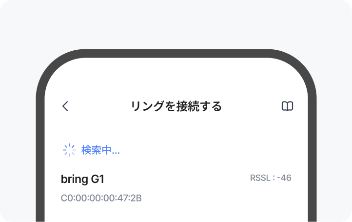Open the help manual in the header
The height and width of the screenshot is (222, 352).
(288, 106)
